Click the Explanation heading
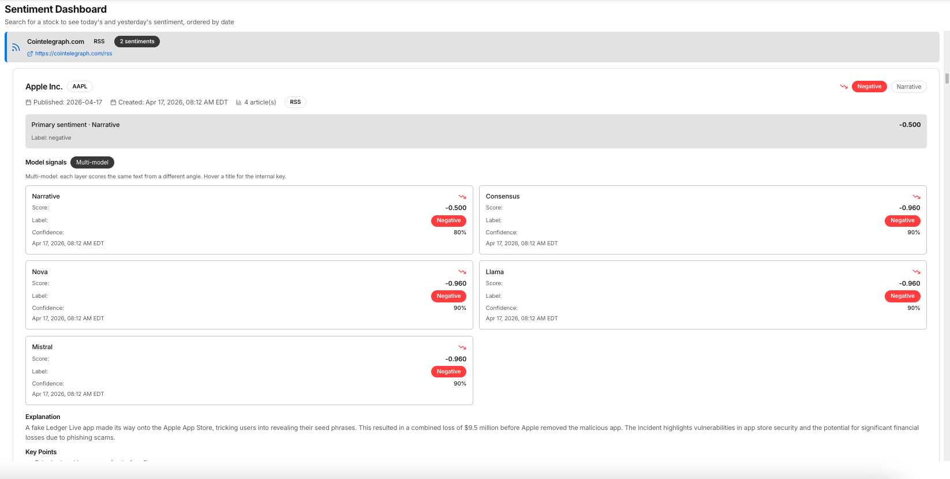 point(43,417)
